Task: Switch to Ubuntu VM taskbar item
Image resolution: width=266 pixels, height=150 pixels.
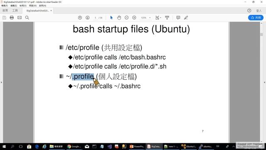Action: coord(189,146)
